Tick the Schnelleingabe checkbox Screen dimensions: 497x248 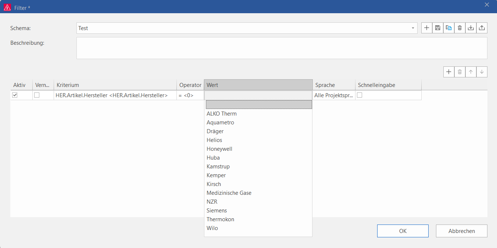click(360, 95)
